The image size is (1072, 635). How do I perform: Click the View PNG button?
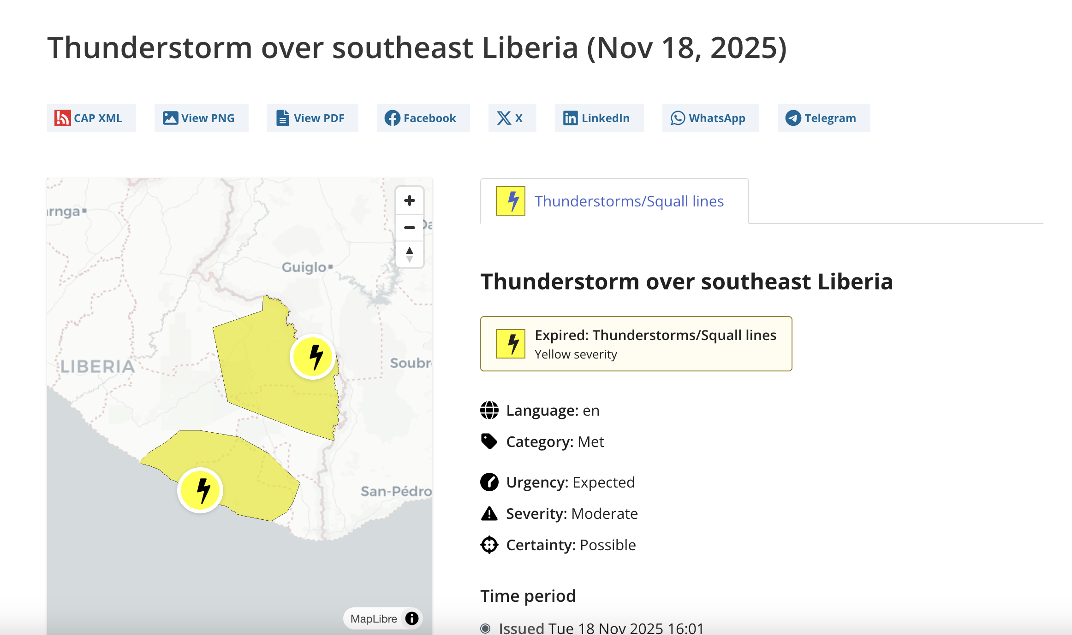[x=201, y=118]
